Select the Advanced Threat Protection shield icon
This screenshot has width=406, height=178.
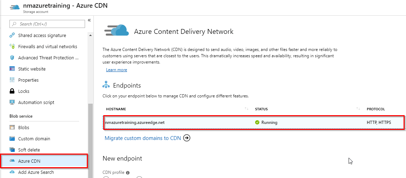tap(12, 58)
